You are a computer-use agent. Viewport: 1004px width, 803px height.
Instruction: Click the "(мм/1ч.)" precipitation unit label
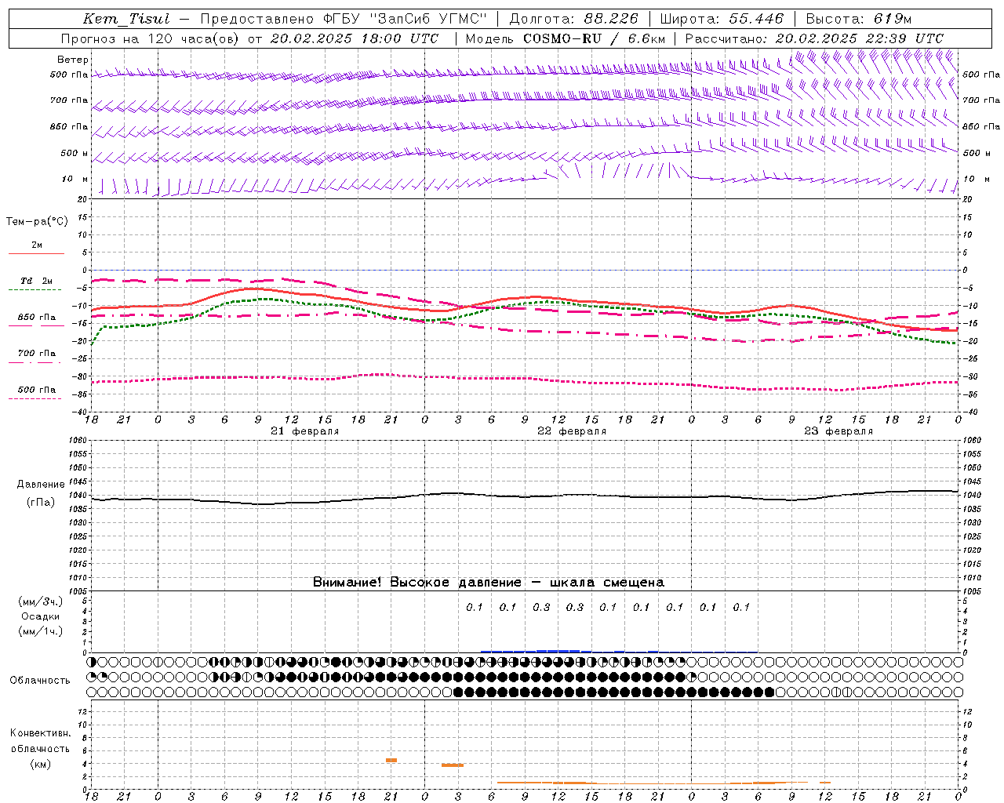(x=41, y=631)
